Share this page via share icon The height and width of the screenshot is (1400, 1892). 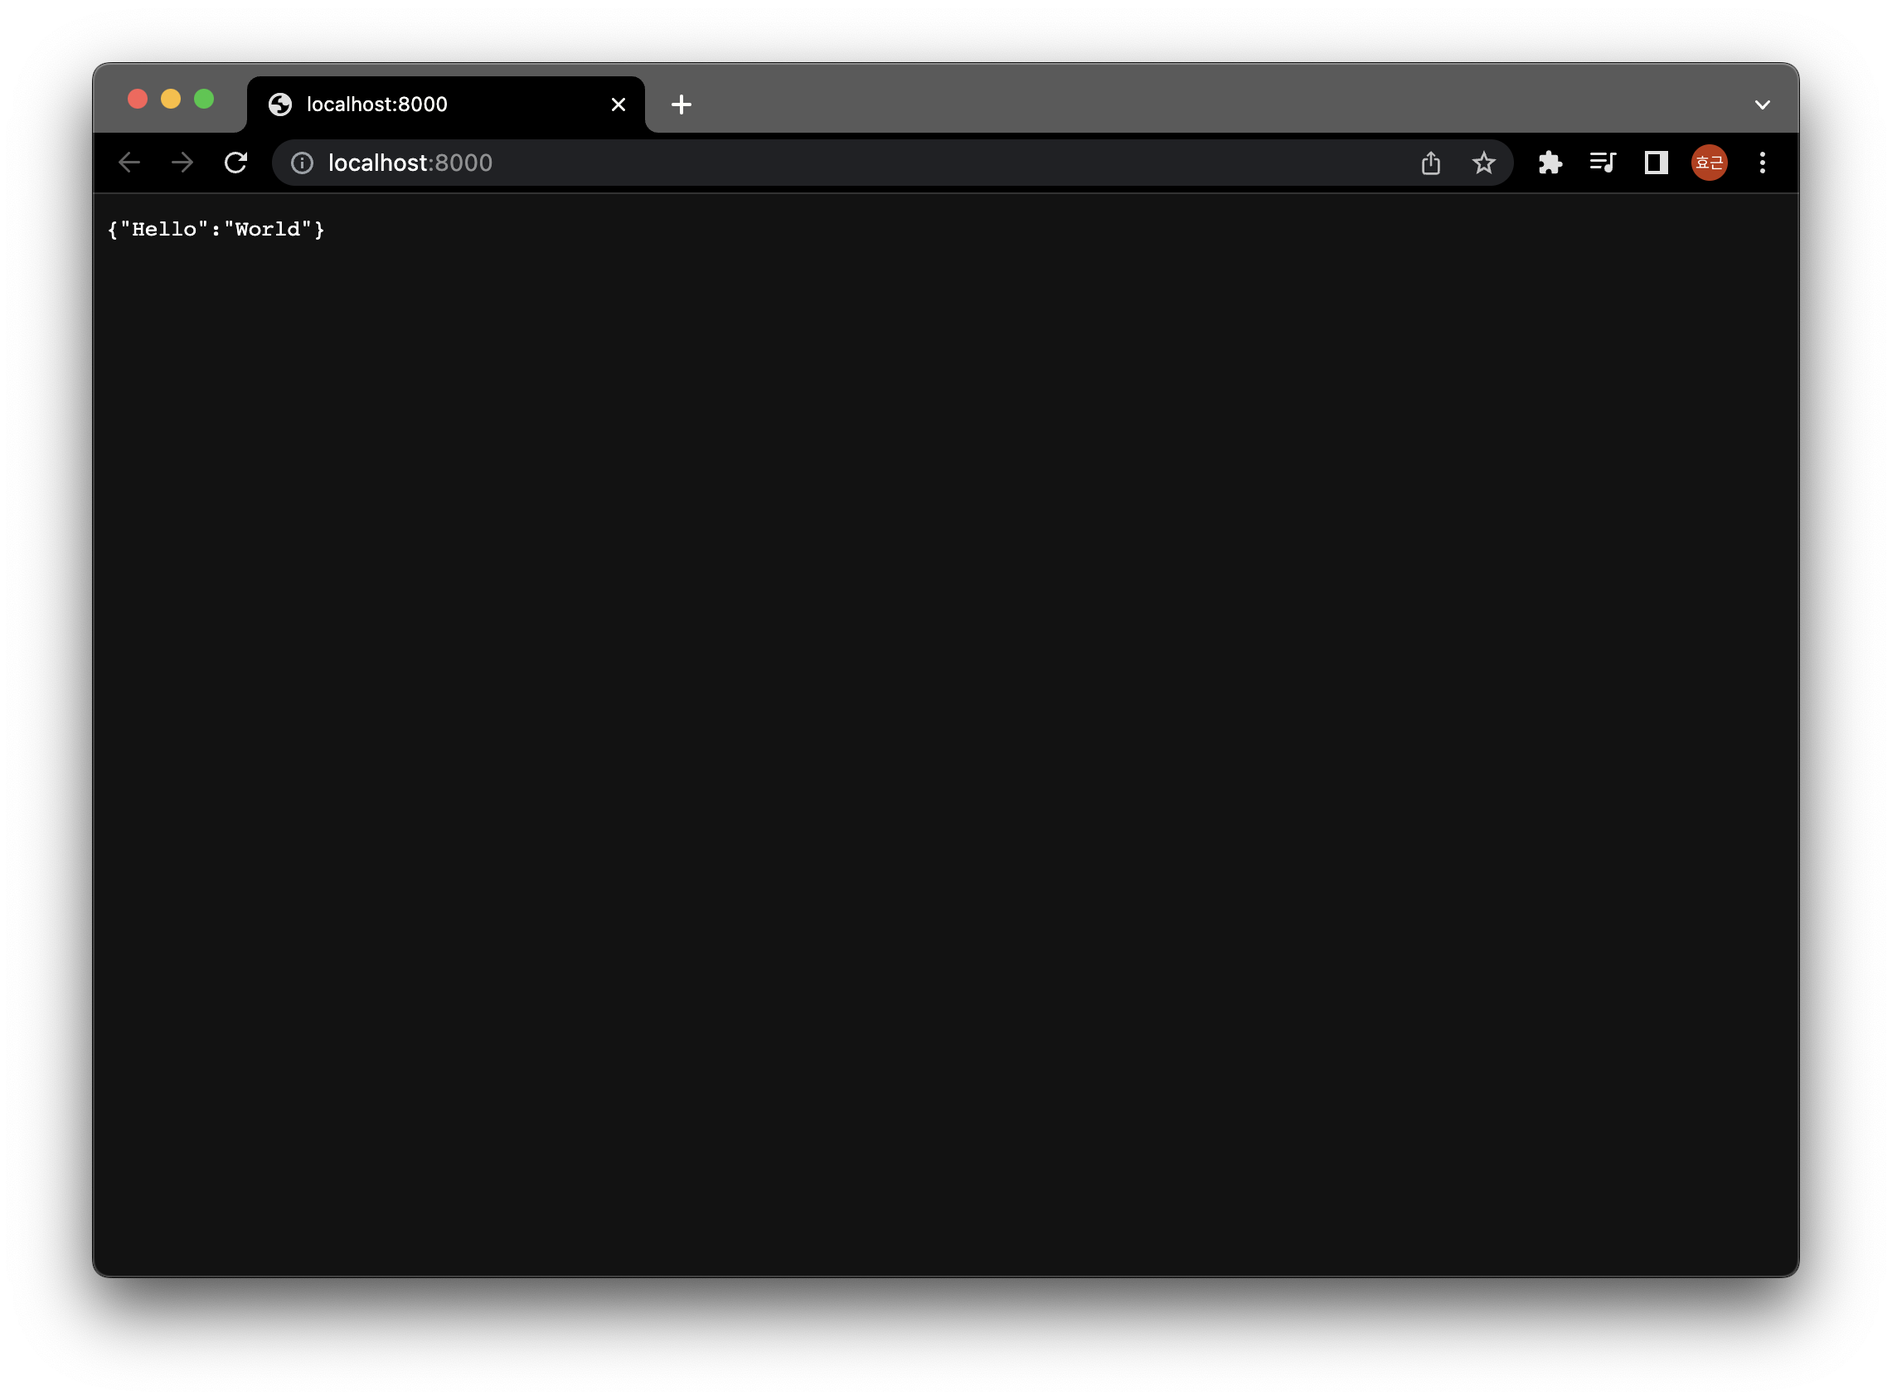coord(1430,163)
